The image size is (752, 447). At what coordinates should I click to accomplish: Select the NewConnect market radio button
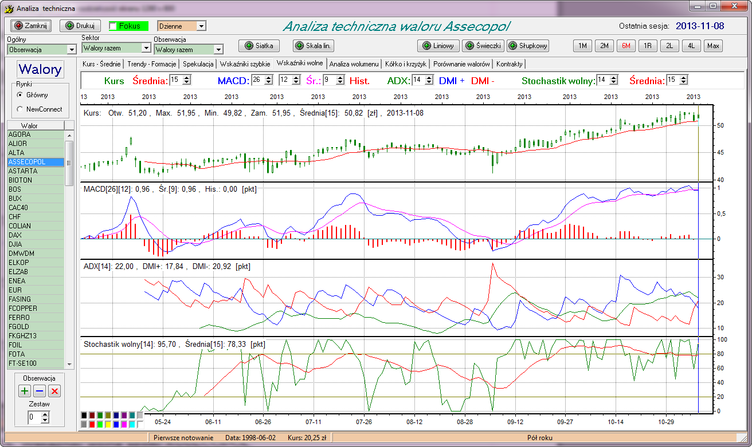tap(20, 109)
